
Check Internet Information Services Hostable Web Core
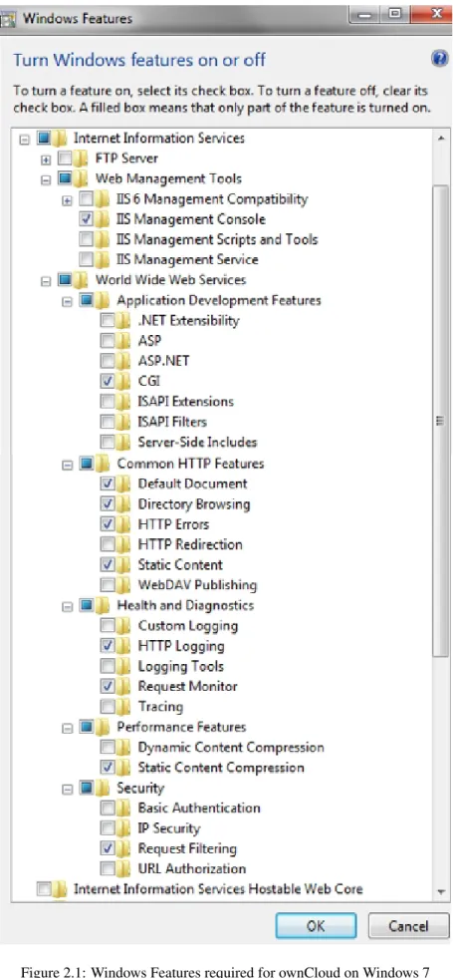[43, 888]
